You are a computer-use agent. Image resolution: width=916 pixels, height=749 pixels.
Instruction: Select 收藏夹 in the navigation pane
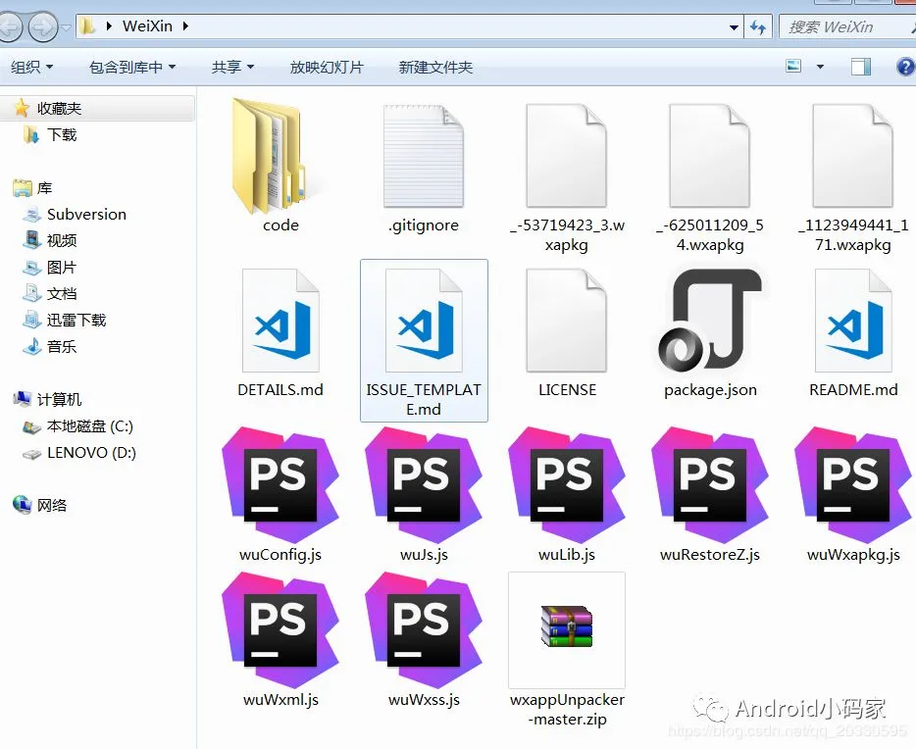(x=59, y=108)
